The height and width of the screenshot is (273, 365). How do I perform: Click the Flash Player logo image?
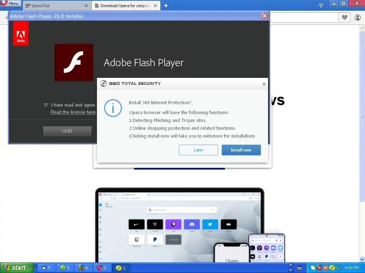74,62
